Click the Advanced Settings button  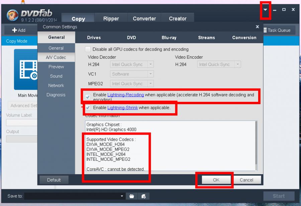pos(23,106)
